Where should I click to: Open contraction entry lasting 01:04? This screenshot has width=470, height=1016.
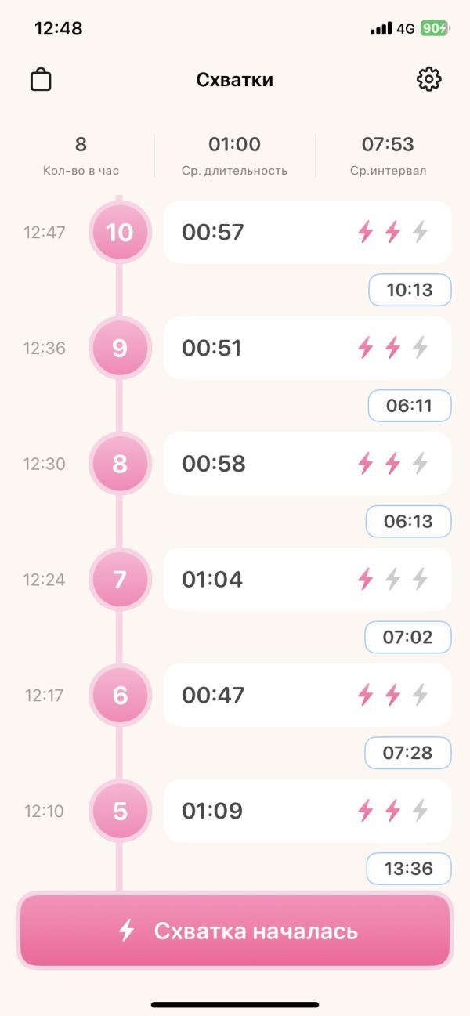pyautogui.click(x=307, y=580)
